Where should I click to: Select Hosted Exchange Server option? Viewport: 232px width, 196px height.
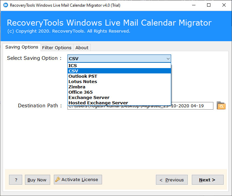[x=119, y=103]
